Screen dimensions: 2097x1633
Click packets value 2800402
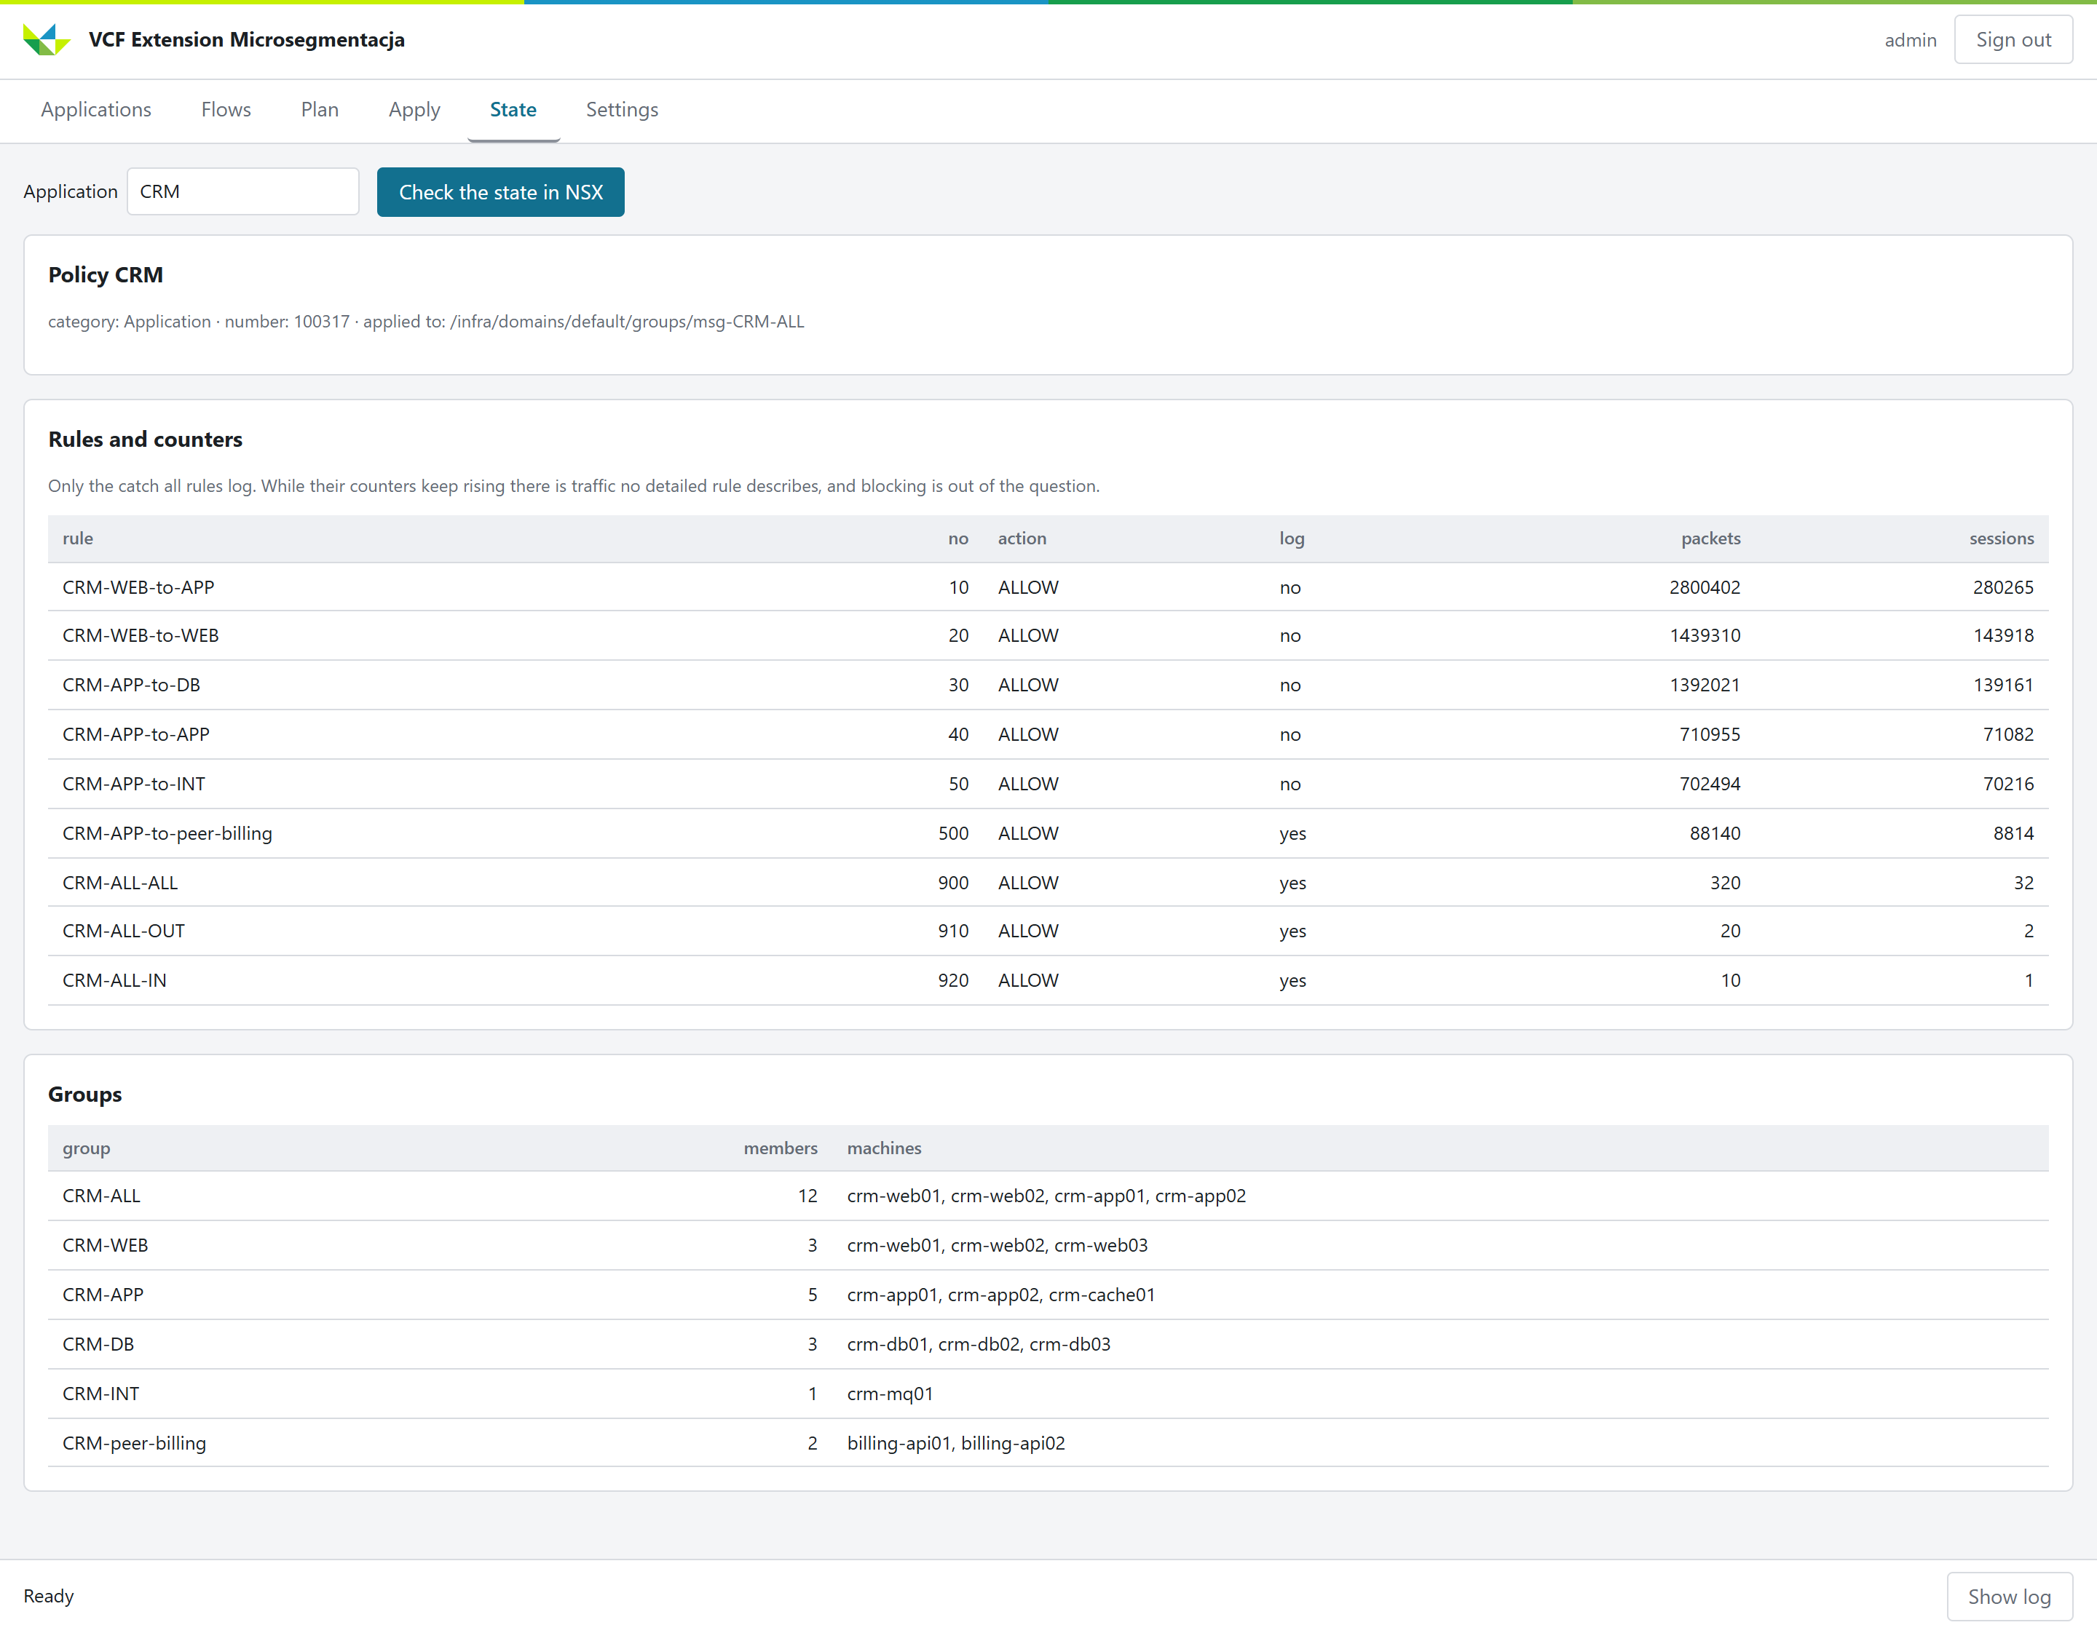click(x=1705, y=587)
